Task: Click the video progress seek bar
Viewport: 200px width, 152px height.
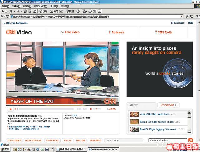Action: (x=44, y=109)
